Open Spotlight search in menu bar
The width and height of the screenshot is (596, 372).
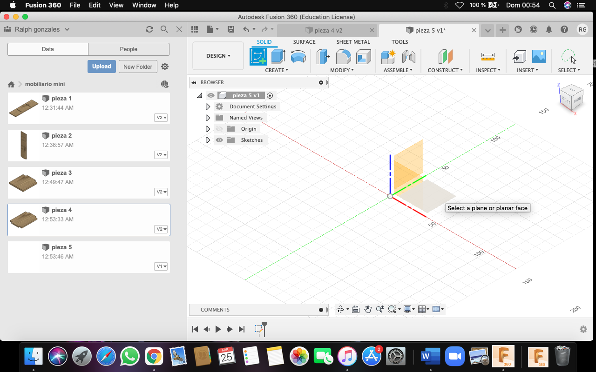(552, 5)
